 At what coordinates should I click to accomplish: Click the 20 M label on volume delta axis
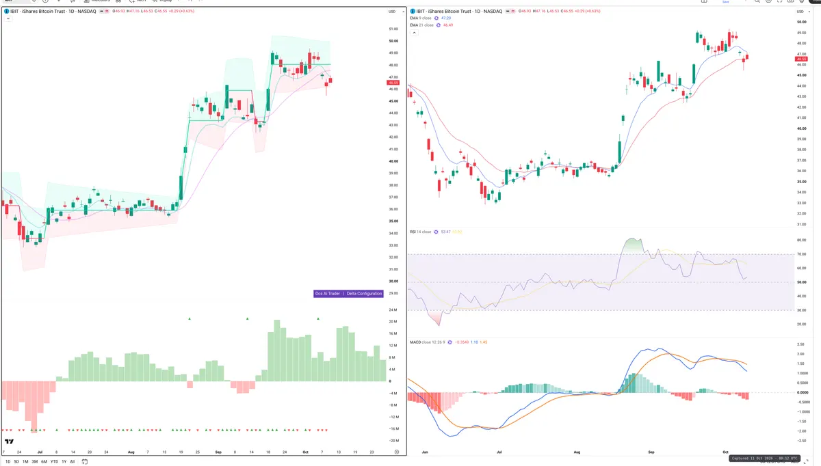pyautogui.click(x=393, y=322)
